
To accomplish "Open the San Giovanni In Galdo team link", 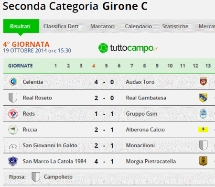I will [50, 145].
